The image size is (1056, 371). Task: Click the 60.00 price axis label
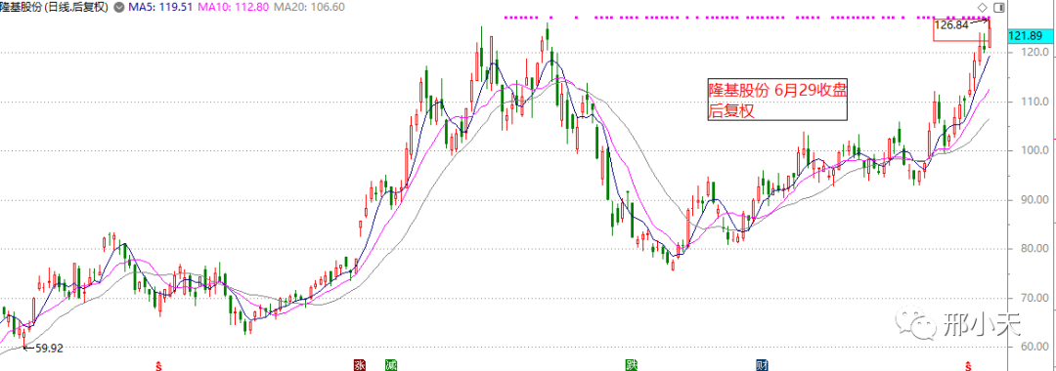[1035, 347]
